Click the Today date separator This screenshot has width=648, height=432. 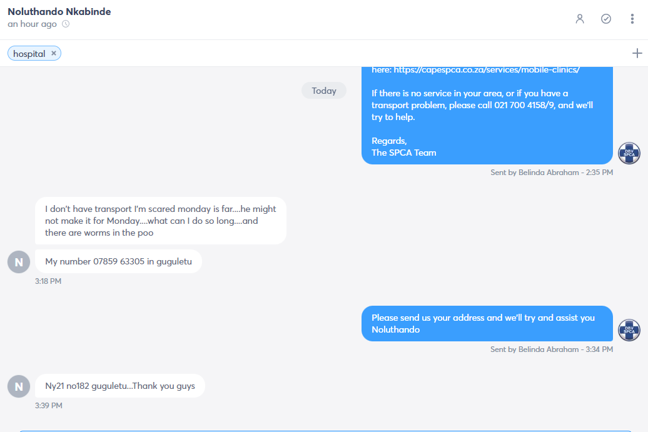pos(323,91)
